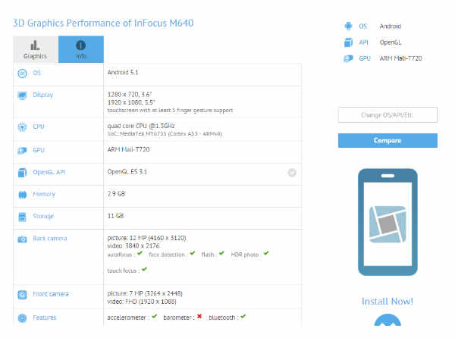455x341 pixels.
Task: Click the GPU icon in sidebar
Action: 348,58
